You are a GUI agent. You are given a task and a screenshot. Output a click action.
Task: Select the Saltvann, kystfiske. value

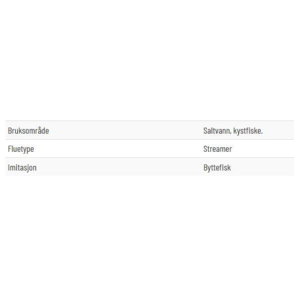point(233,131)
